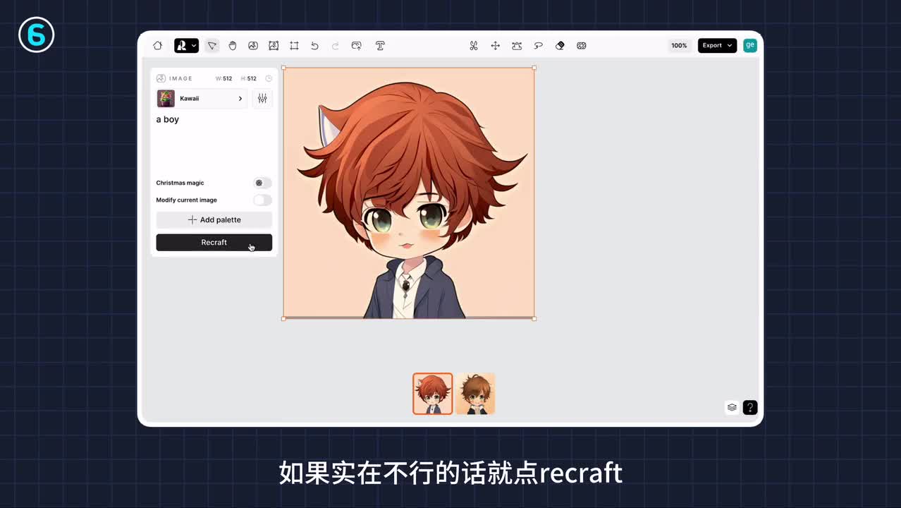Select the crop frame tool
Screen dimensions: 901x508
click(x=294, y=46)
